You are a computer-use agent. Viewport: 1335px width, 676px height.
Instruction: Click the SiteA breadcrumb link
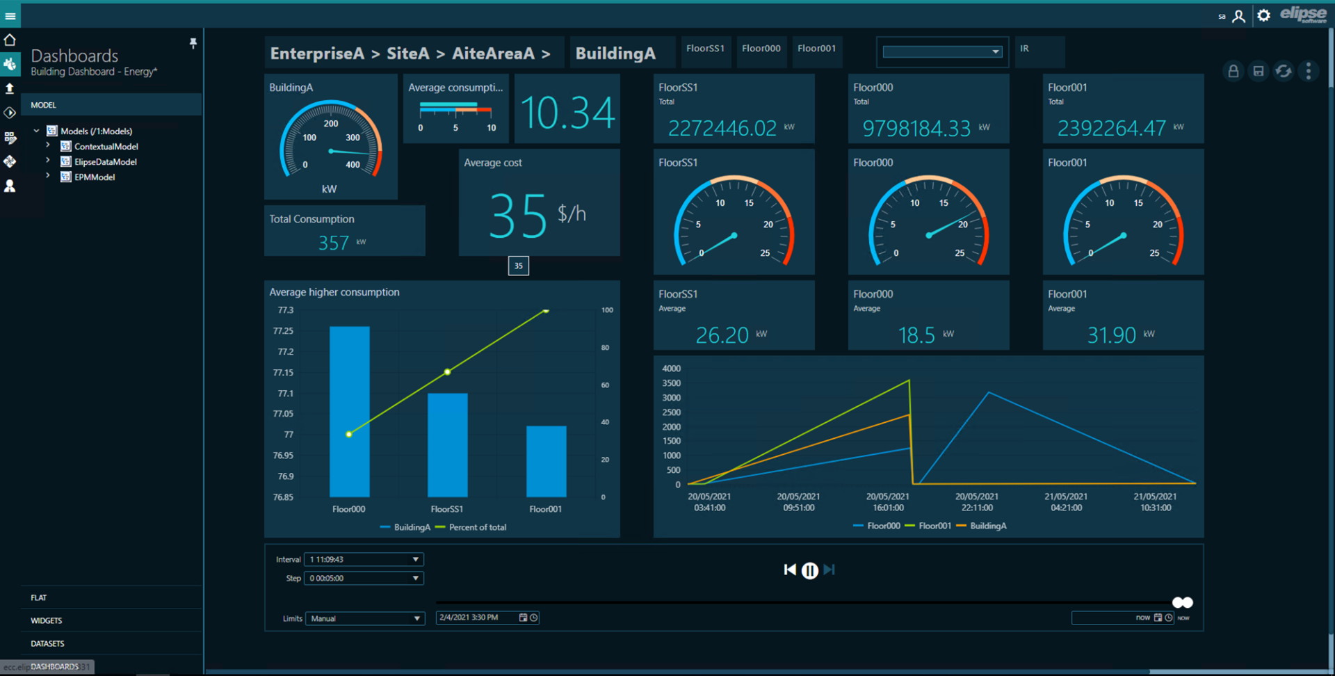pos(407,54)
